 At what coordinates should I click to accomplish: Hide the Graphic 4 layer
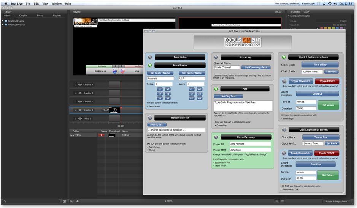pyautogui.click(x=80, y=85)
